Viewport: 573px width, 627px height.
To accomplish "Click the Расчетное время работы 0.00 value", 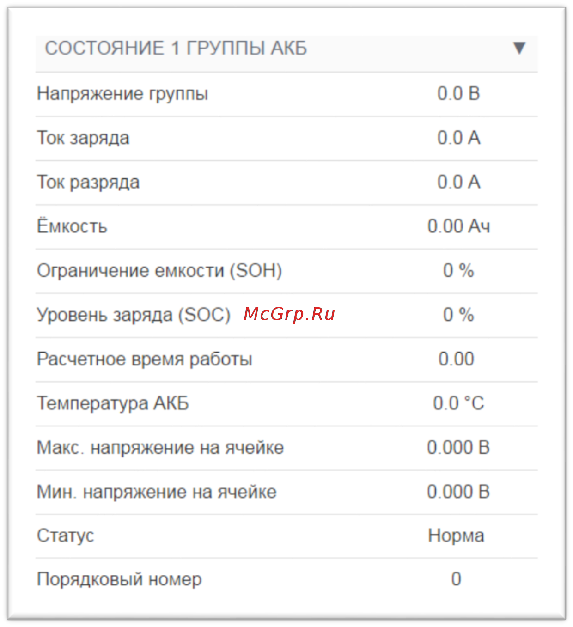I will (x=457, y=359).
